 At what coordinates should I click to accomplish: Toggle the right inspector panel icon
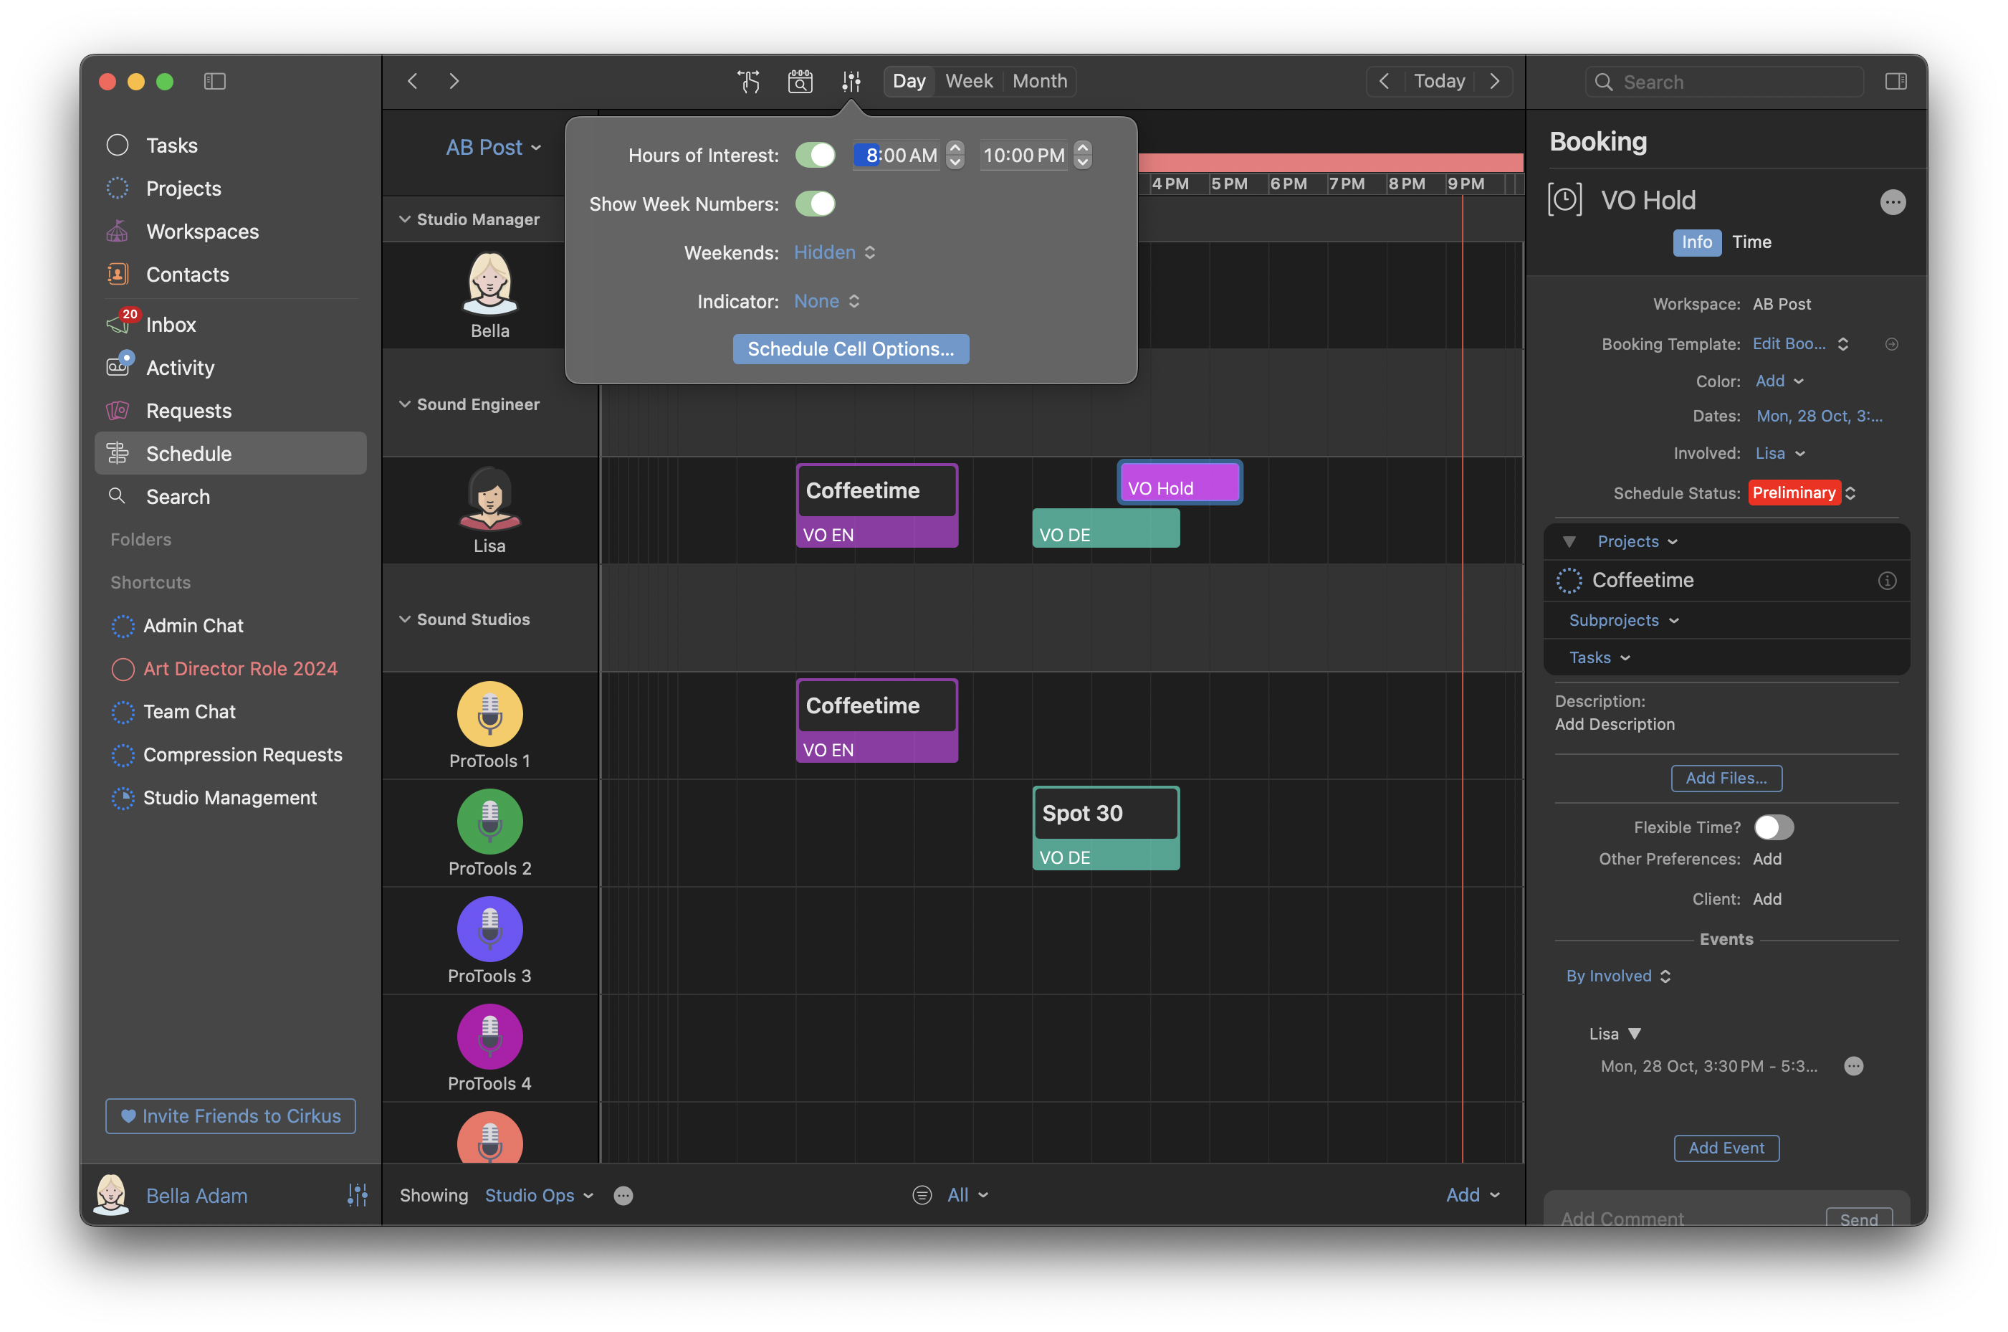point(1895,82)
